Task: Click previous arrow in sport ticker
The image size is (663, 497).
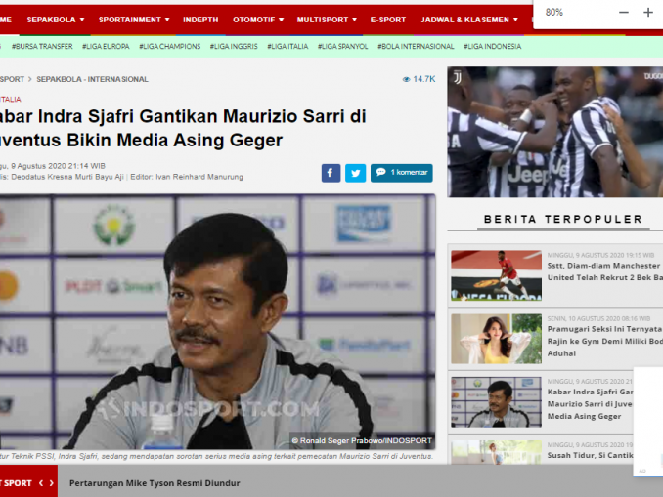Action: [x=41, y=483]
